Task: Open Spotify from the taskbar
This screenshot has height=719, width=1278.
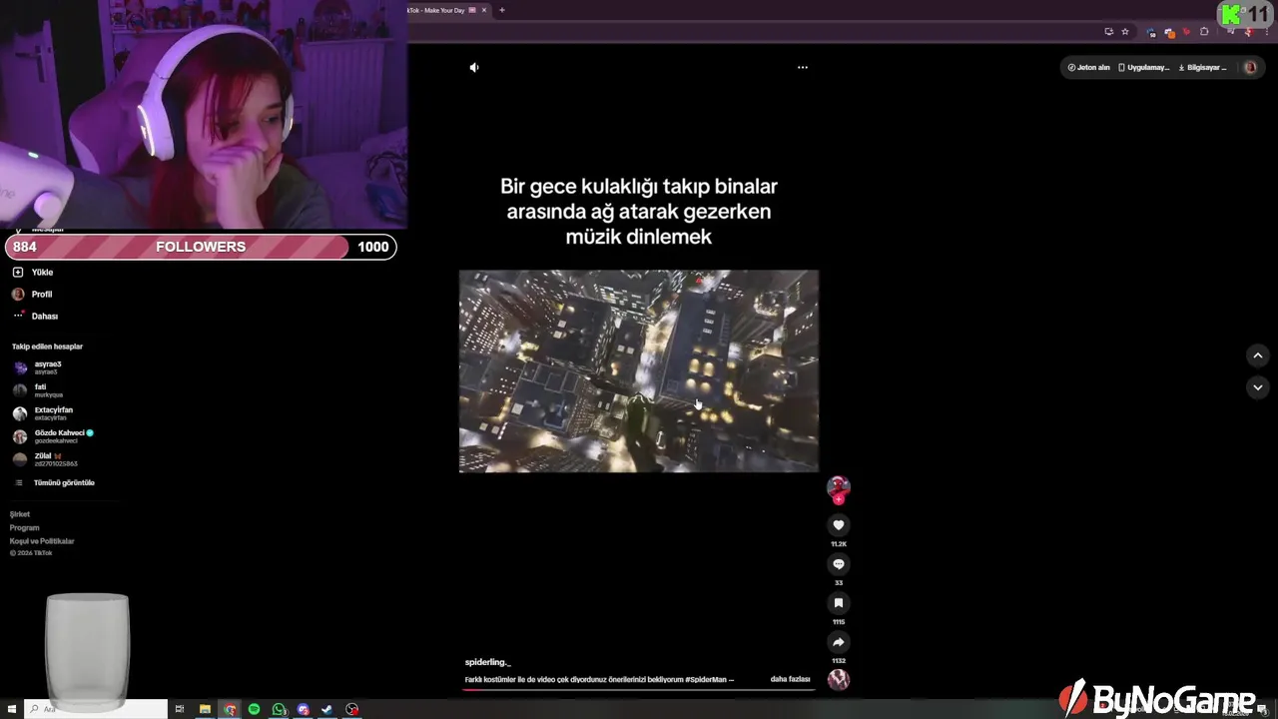Action: tap(254, 709)
